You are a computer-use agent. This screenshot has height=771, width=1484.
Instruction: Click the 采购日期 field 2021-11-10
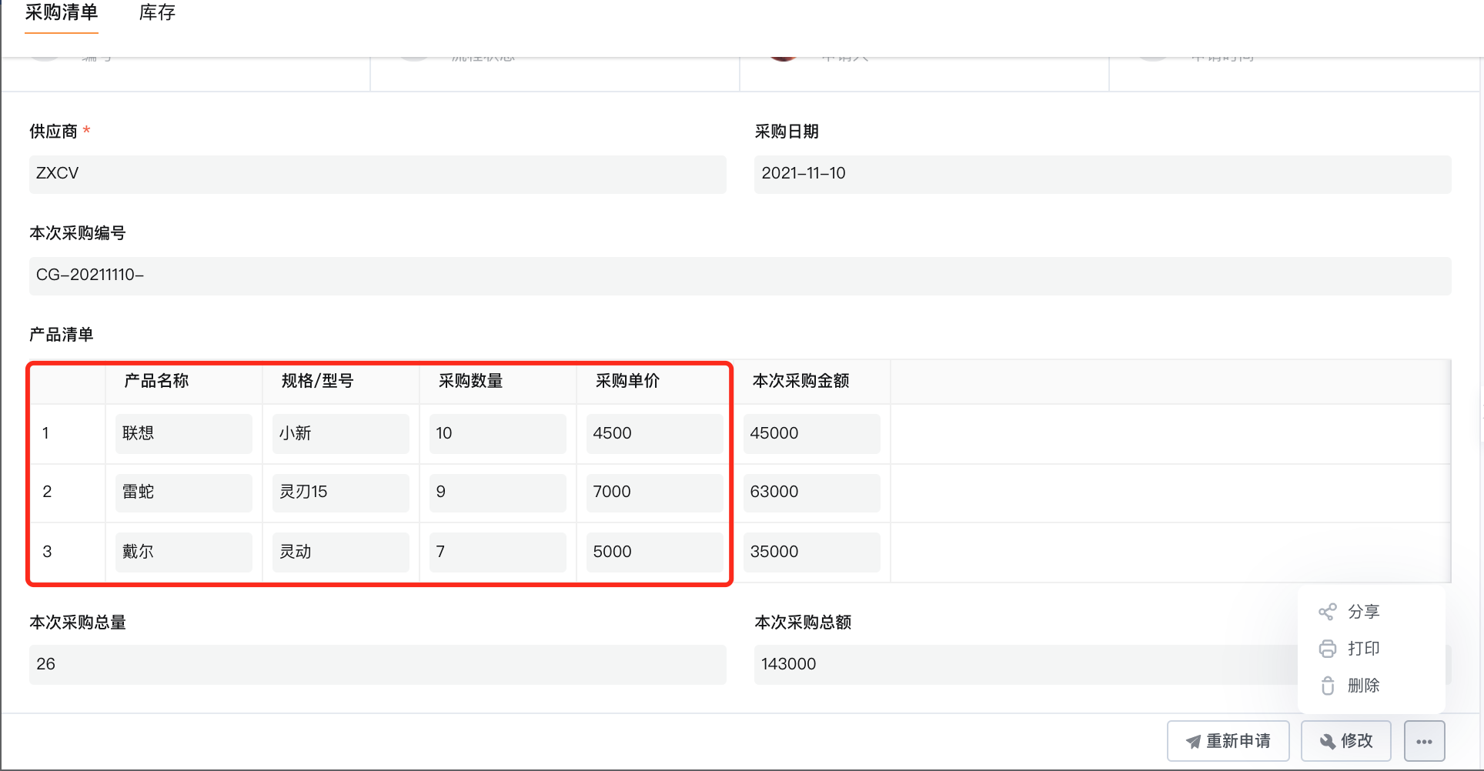point(1102,174)
